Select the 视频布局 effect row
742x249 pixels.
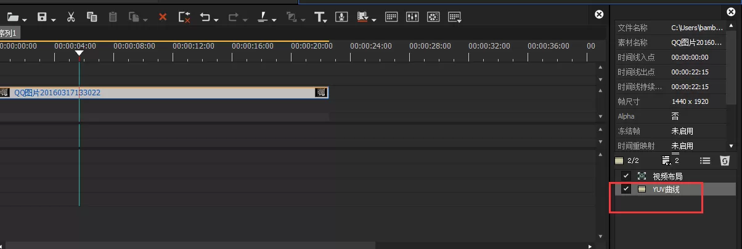tap(675, 176)
